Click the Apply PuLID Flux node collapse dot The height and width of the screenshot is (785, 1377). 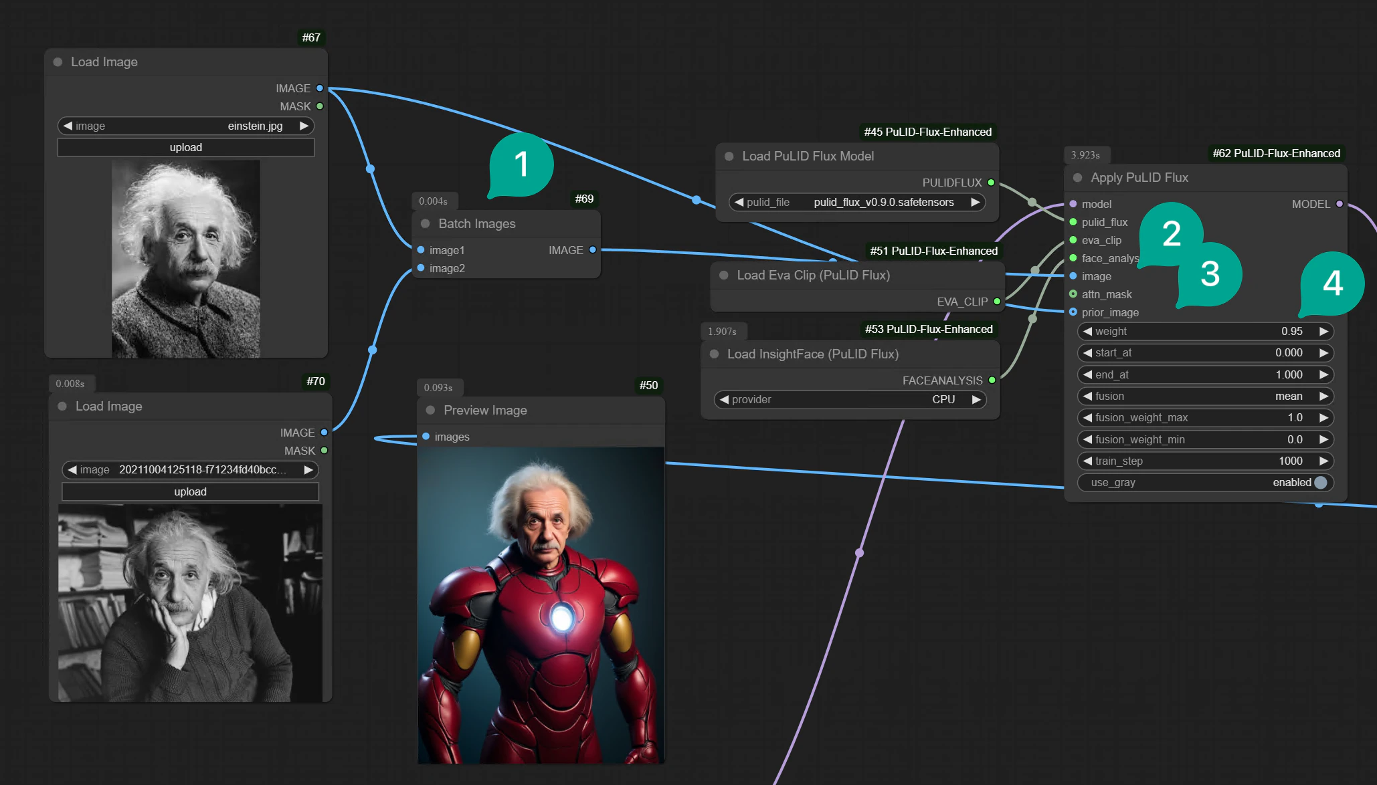pos(1077,178)
